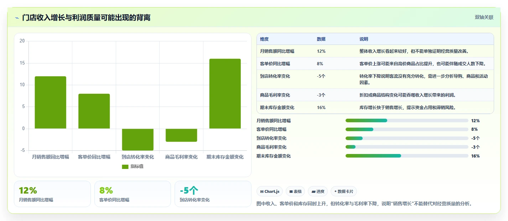Click the description starting 客单价上涨可能来自高价商品
Screen dimensions: 508x221
pos(423,64)
